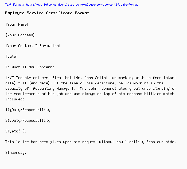Click the [Date] placeholder
Screen dimensions: 187x169
coord(11,57)
